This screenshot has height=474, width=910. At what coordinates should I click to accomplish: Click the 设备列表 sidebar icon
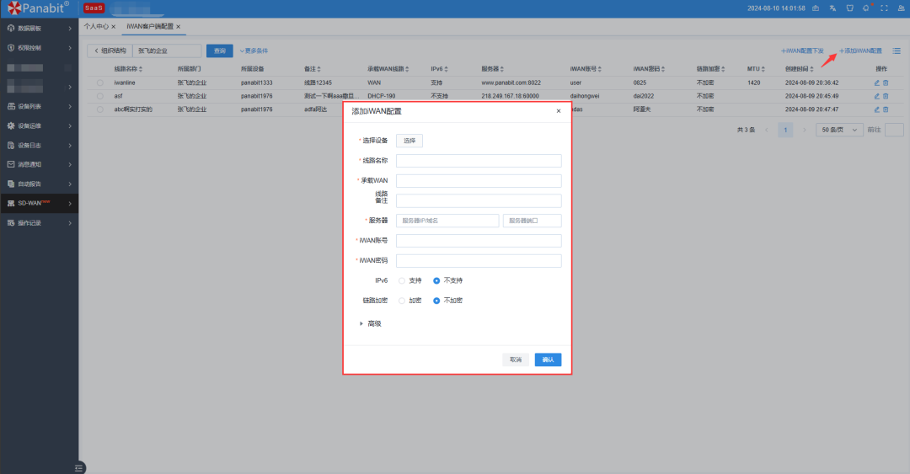10,106
